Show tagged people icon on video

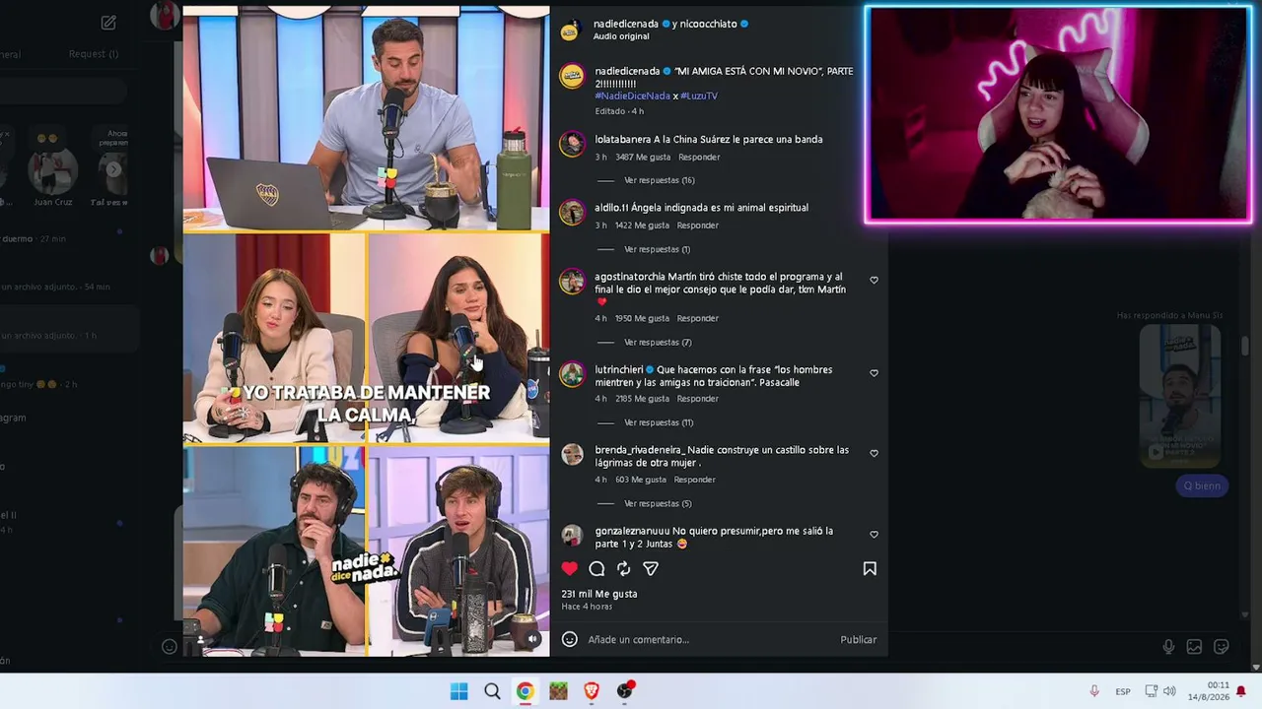point(200,639)
